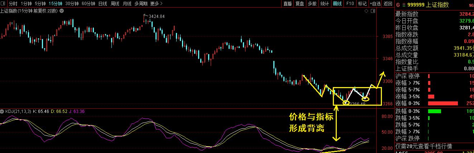Click the red G icon beside 999999
The width and height of the screenshot is (474, 153).
pyautogui.click(x=398, y=5)
